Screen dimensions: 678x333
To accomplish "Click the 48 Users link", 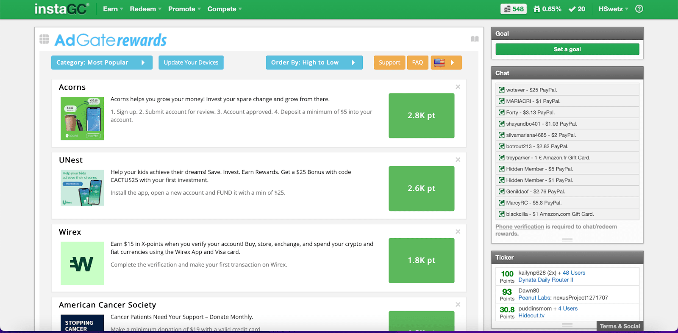I will click(574, 273).
